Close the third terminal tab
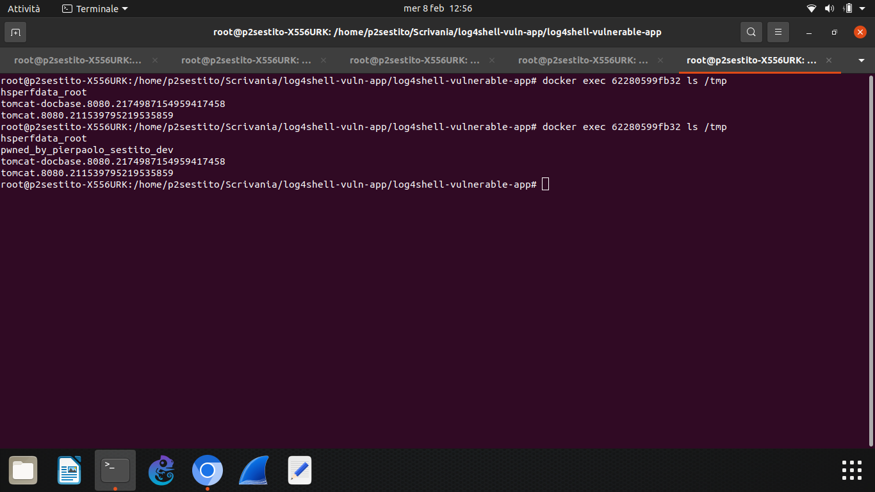 (x=492, y=60)
